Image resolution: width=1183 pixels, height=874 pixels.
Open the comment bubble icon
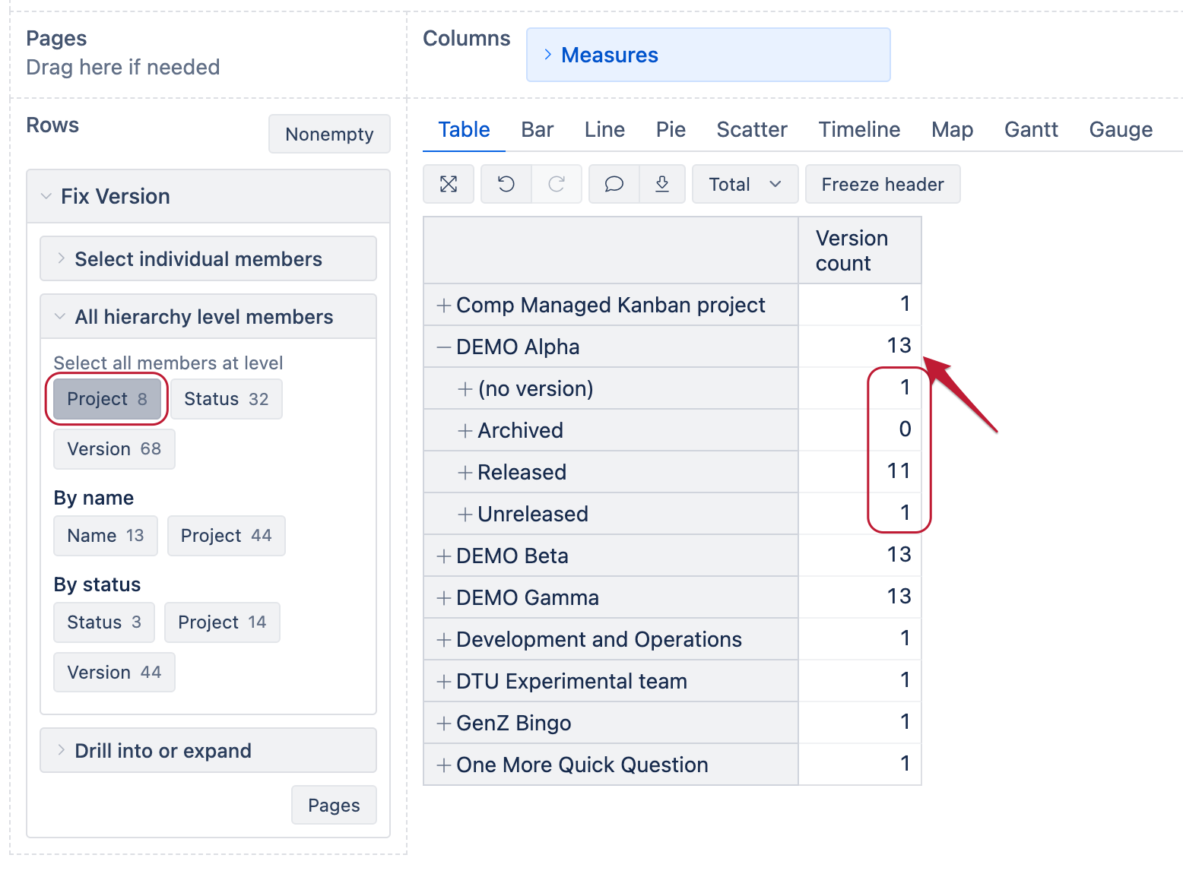click(613, 184)
